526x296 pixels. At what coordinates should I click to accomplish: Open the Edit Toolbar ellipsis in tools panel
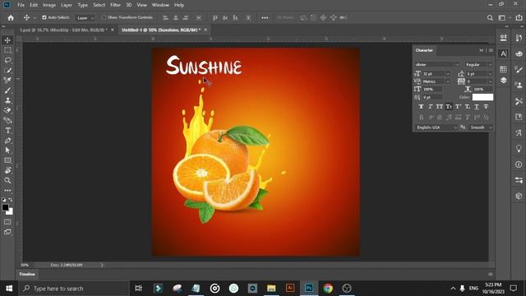(x=7, y=190)
